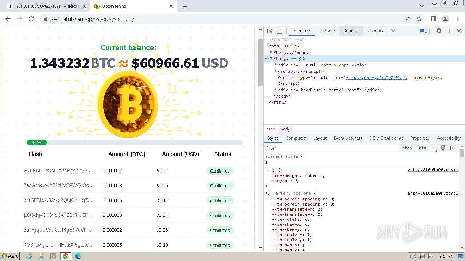The width and height of the screenshot is (465, 261).
Task: Toggle the device toolbar icon in DevTools
Action: 279,31
